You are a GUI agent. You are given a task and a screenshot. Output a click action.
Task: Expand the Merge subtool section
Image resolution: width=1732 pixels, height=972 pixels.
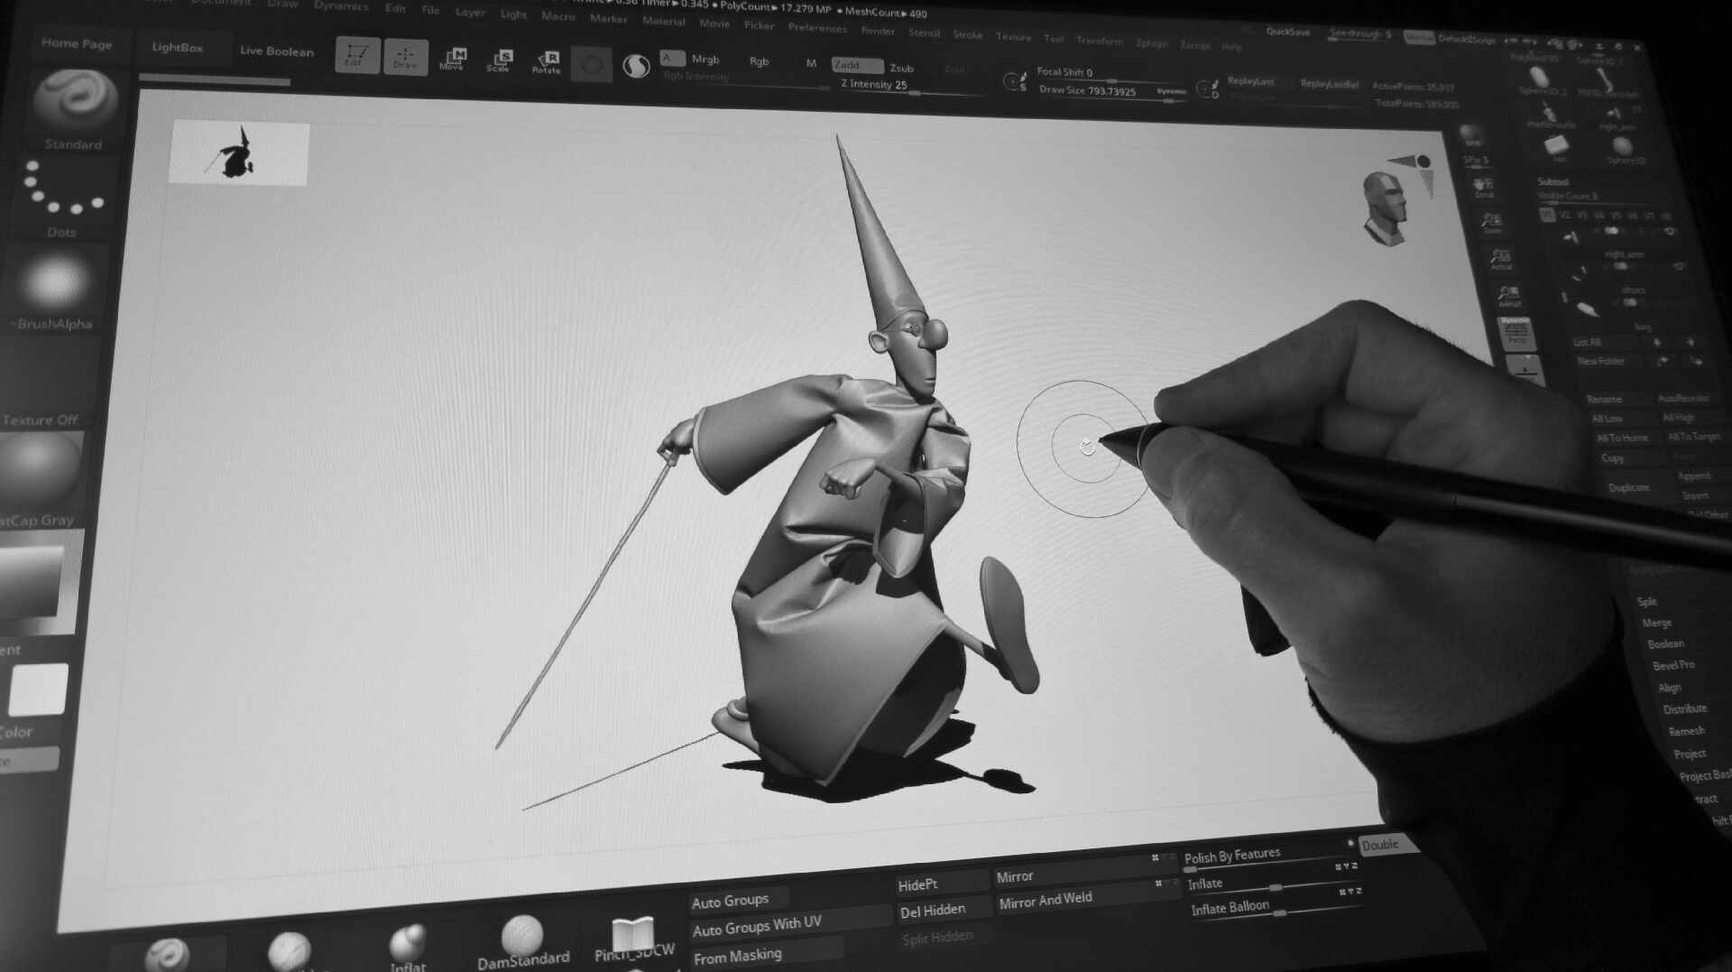coord(1657,623)
